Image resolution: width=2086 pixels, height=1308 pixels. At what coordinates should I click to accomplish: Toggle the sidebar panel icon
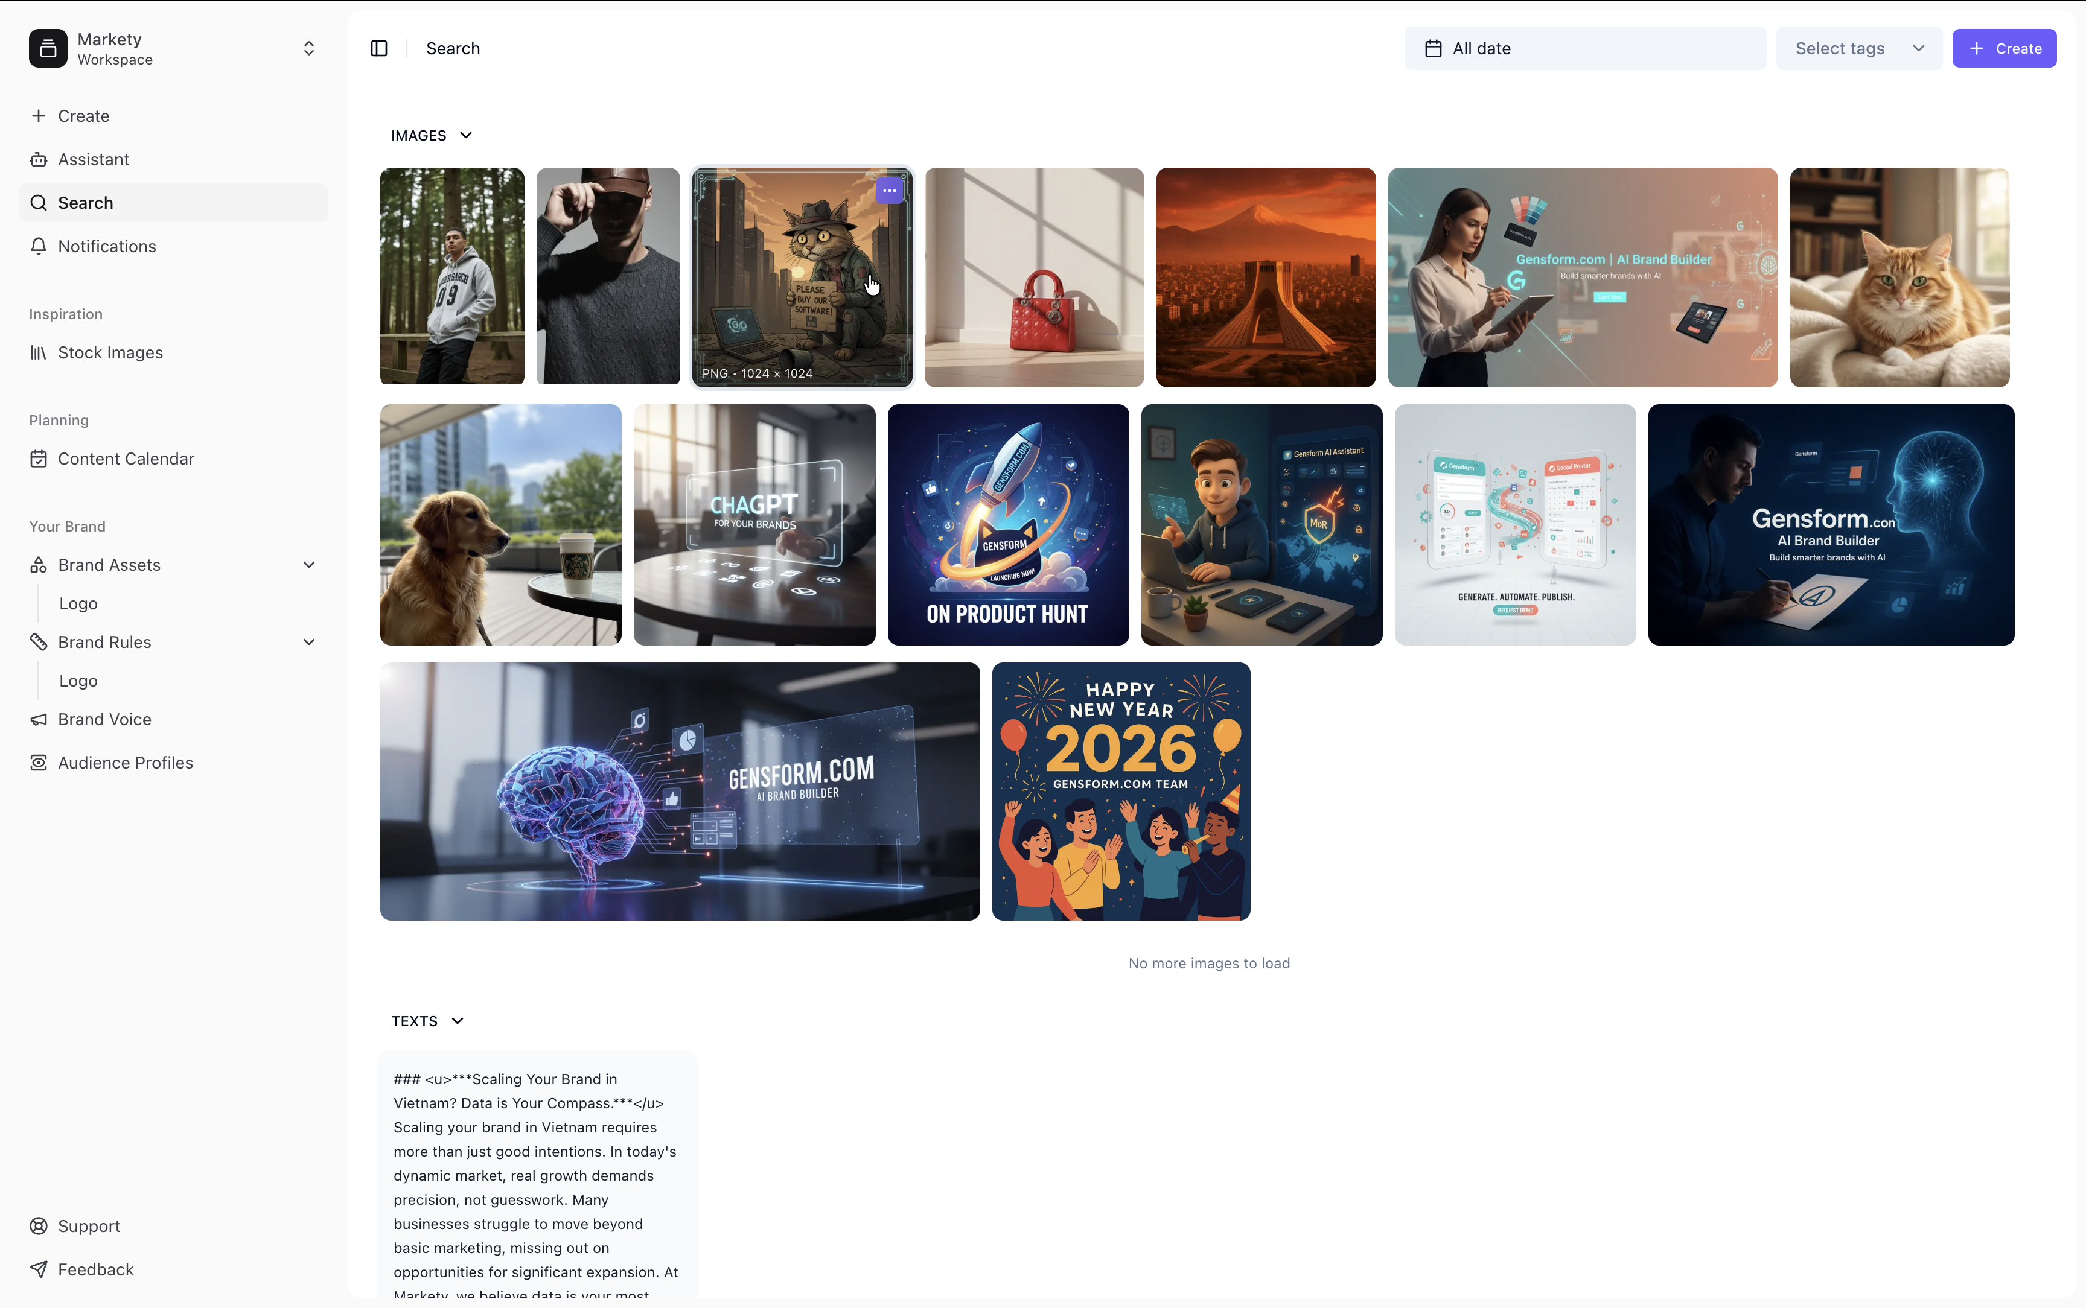(379, 48)
